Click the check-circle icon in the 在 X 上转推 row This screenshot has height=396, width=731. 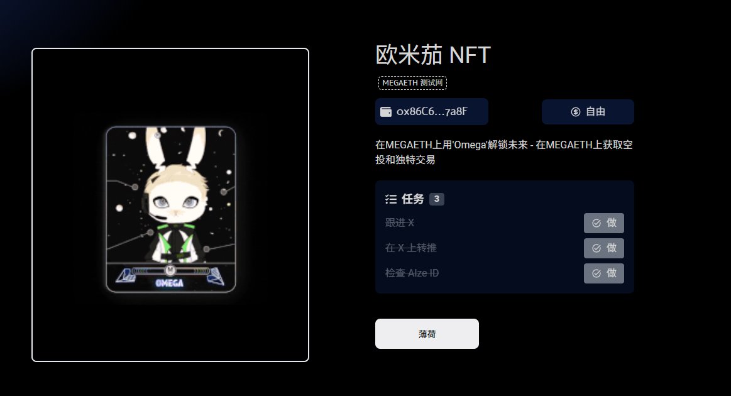(596, 248)
